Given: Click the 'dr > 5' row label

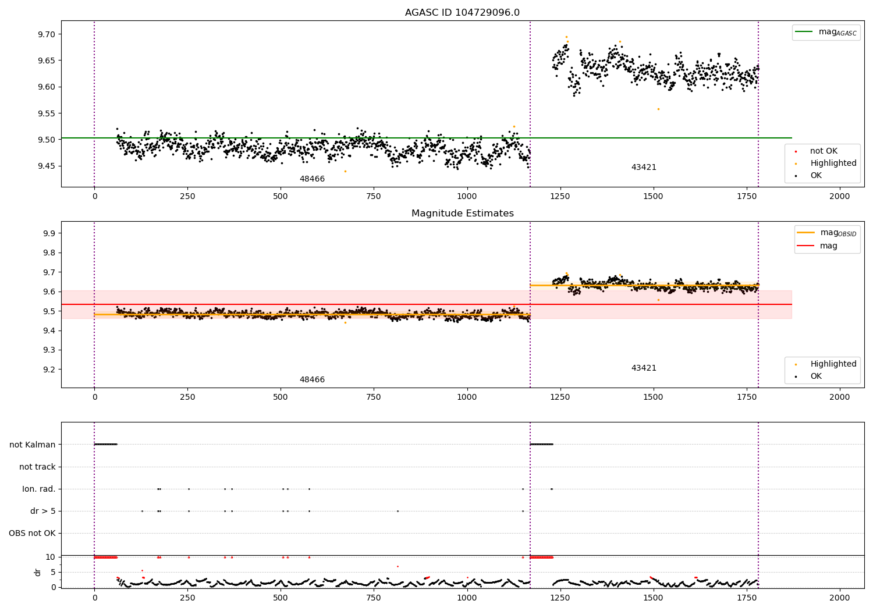Looking at the screenshot, I should (43, 511).
